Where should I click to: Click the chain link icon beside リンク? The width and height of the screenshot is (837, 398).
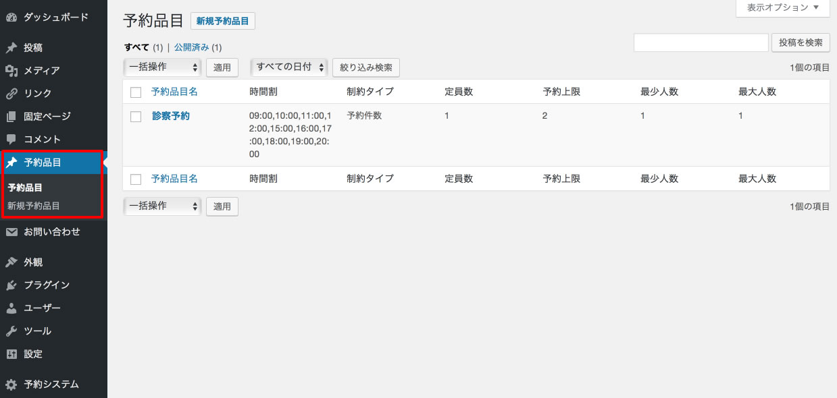[x=11, y=94]
